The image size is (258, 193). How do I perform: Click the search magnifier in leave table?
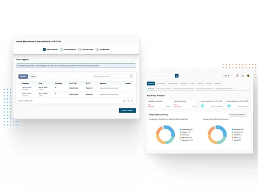pyautogui.click(x=131, y=76)
